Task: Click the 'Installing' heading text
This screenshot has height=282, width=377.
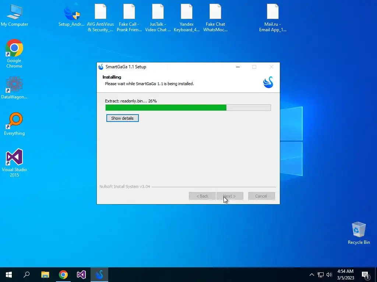Action: pyautogui.click(x=112, y=77)
